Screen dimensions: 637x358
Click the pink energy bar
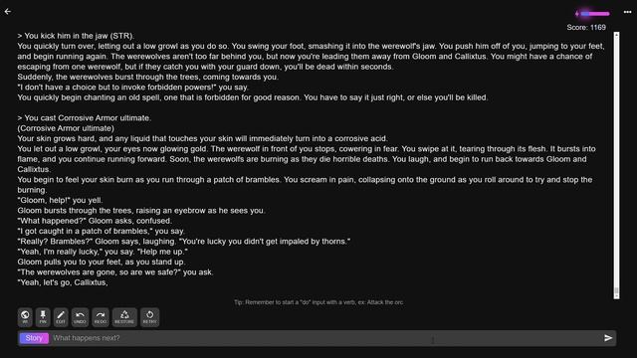click(x=595, y=13)
